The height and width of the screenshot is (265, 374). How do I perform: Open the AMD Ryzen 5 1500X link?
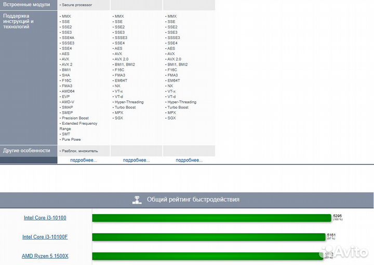coord(45,256)
